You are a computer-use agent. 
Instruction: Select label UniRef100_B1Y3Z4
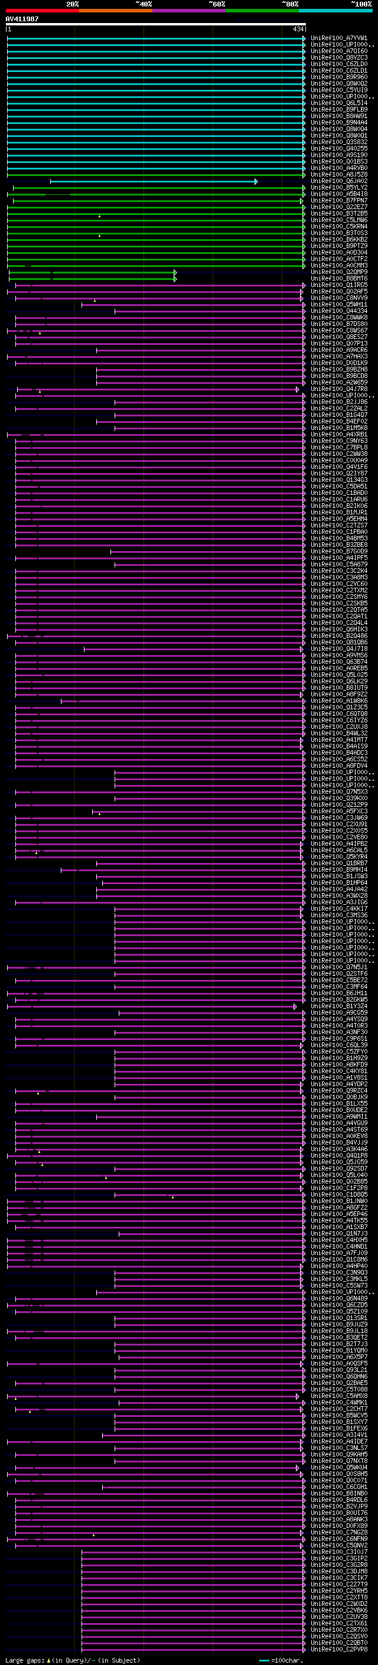339,1006
